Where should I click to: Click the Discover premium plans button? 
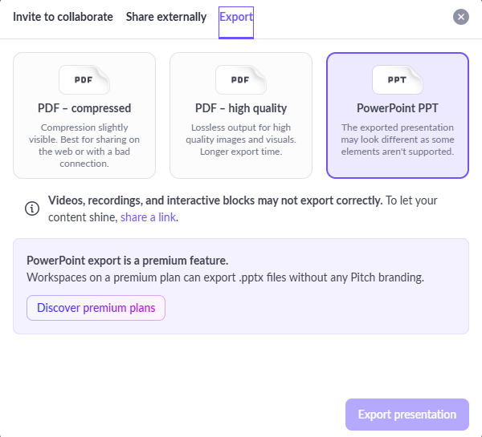[96, 308]
